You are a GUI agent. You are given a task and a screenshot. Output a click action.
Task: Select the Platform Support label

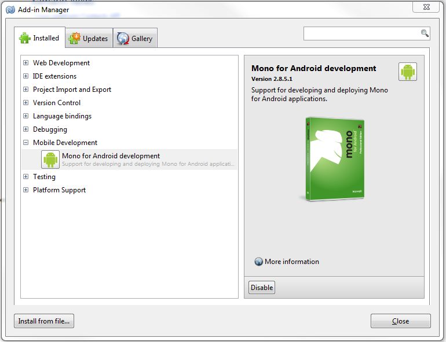click(x=59, y=190)
